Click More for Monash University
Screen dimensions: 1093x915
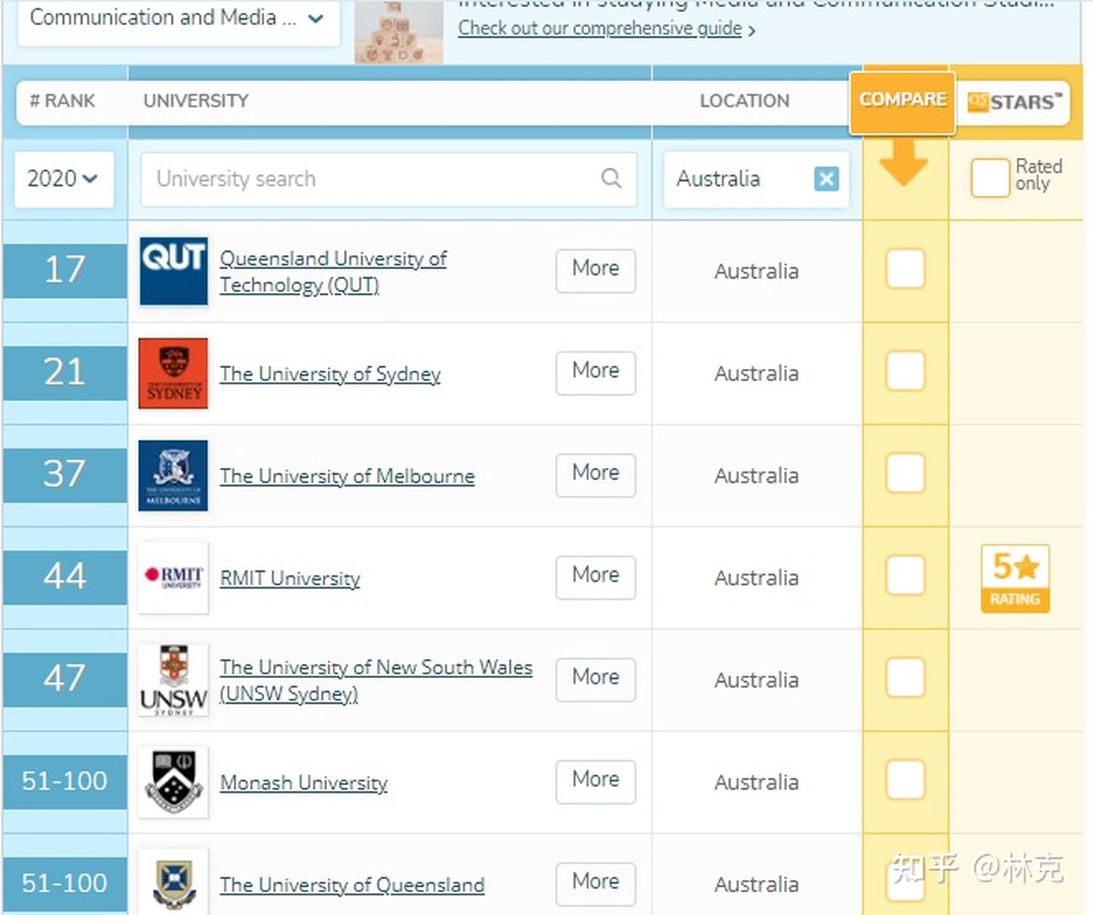[596, 781]
